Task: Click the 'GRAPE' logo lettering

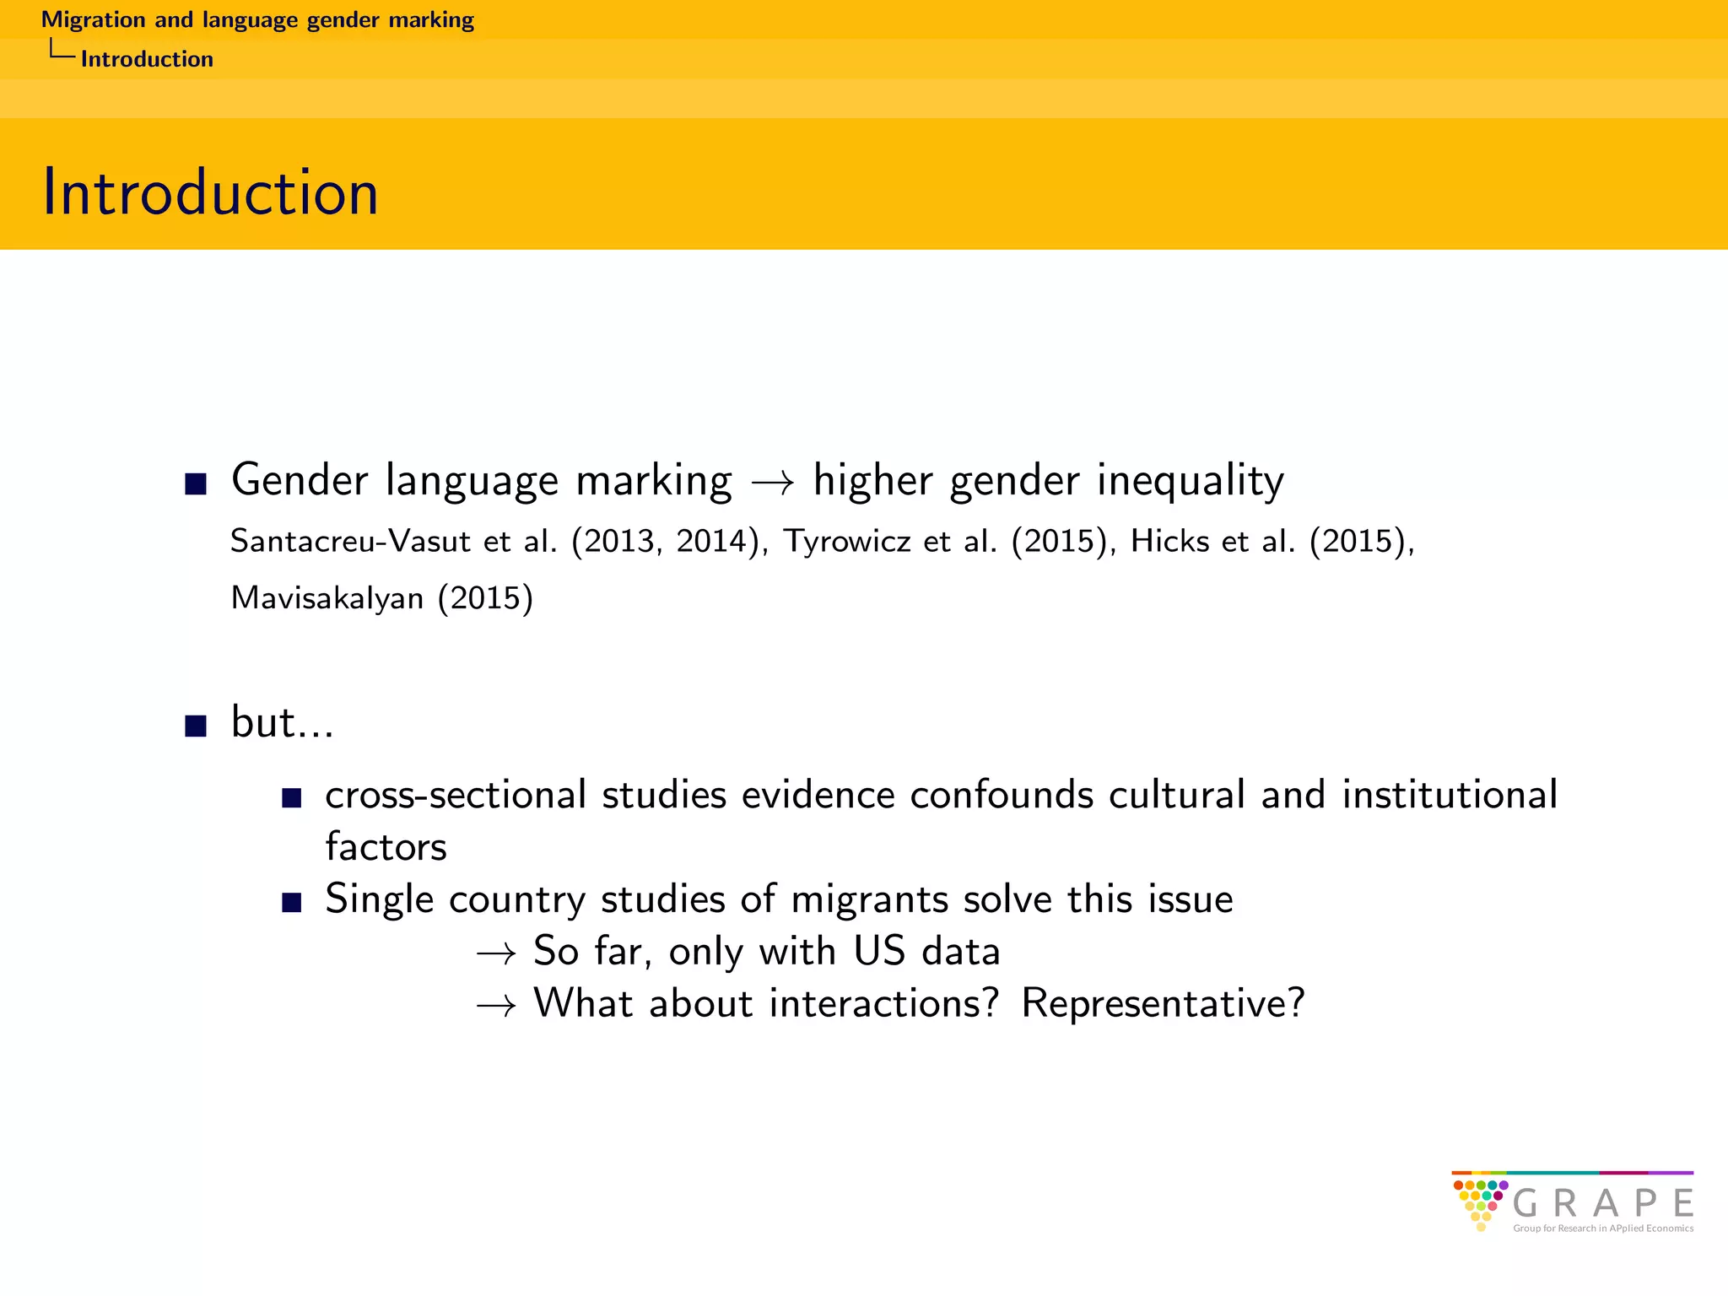Action: [1603, 1203]
